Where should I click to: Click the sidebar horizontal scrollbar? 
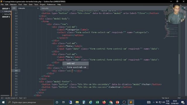5,95
